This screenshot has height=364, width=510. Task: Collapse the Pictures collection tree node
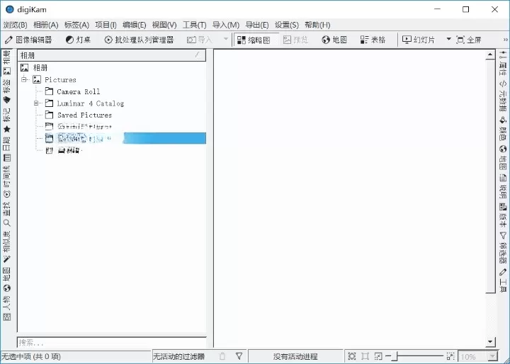[24, 79]
